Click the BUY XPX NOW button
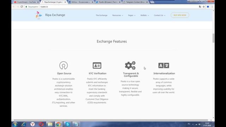The image size is (226, 127). click(180, 15)
